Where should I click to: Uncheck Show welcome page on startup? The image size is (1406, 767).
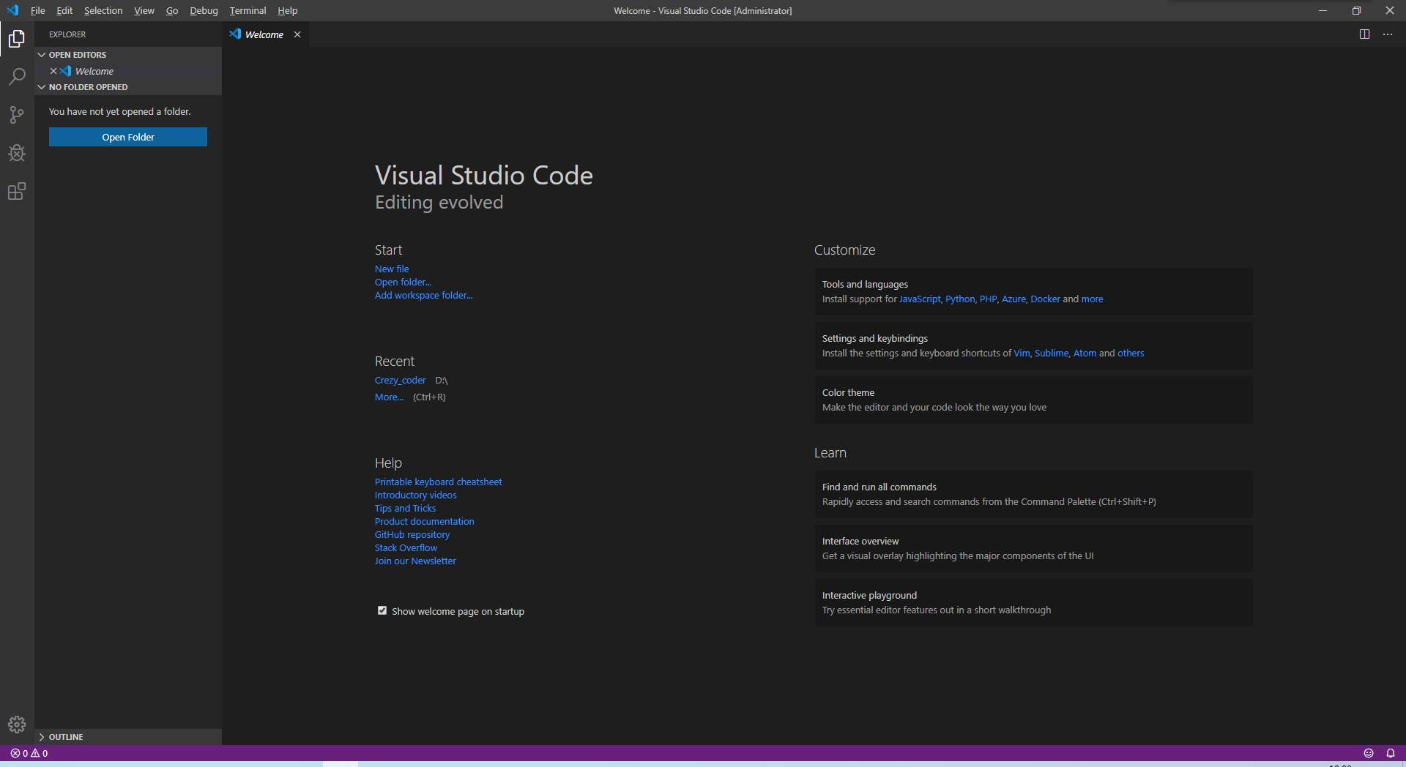click(382, 610)
